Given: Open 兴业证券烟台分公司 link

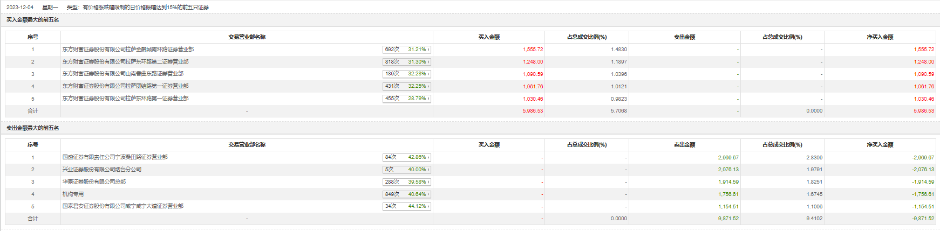Looking at the screenshot, I should pos(102,170).
